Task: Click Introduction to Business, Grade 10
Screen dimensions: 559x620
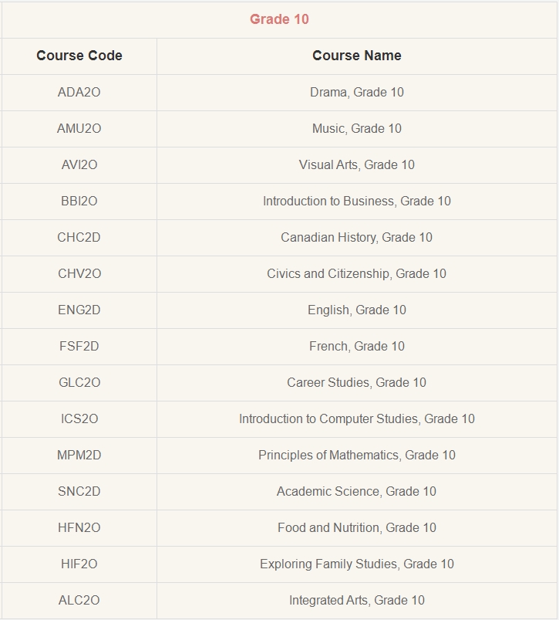Action: point(357,201)
